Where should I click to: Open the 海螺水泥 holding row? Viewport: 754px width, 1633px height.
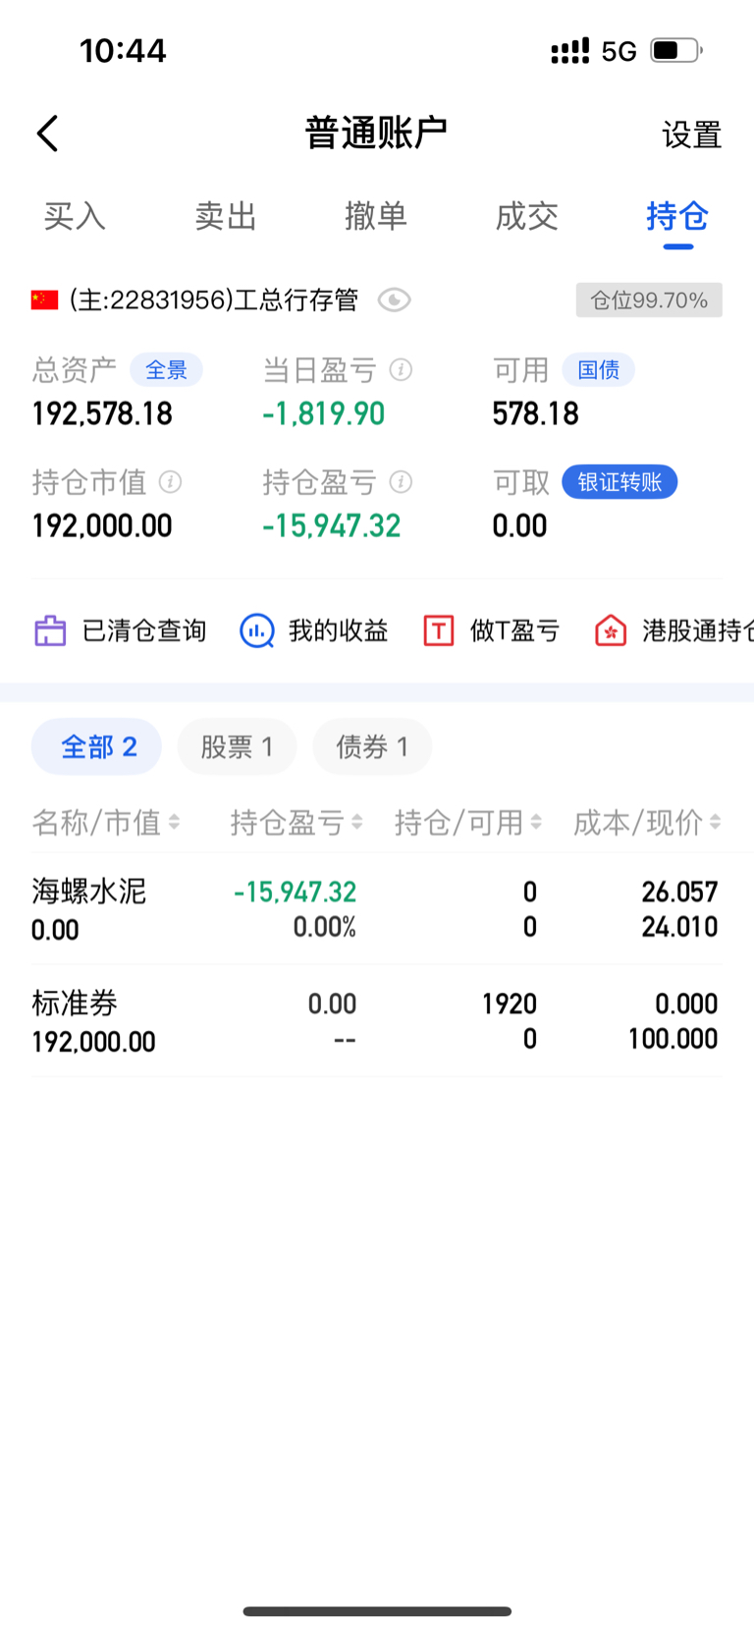coord(377,909)
